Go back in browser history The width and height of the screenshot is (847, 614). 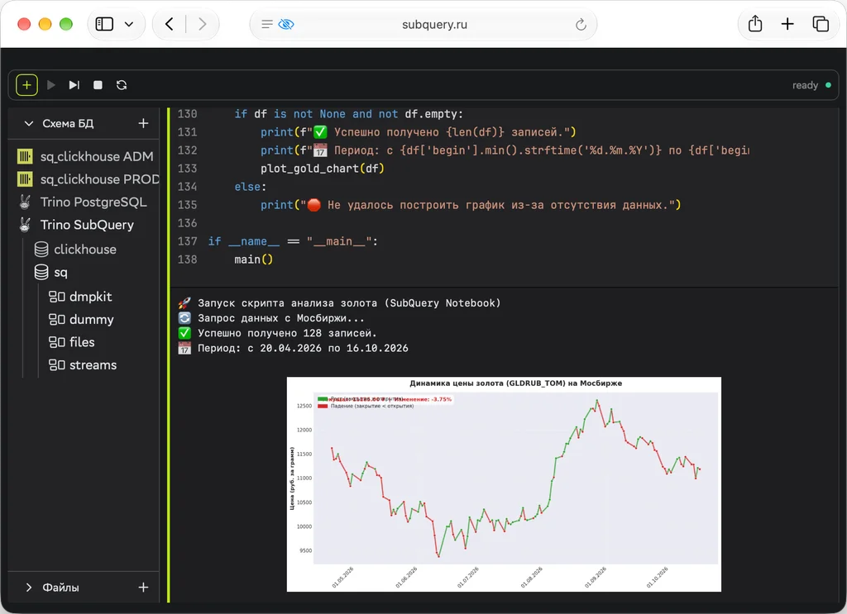tap(169, 24)
